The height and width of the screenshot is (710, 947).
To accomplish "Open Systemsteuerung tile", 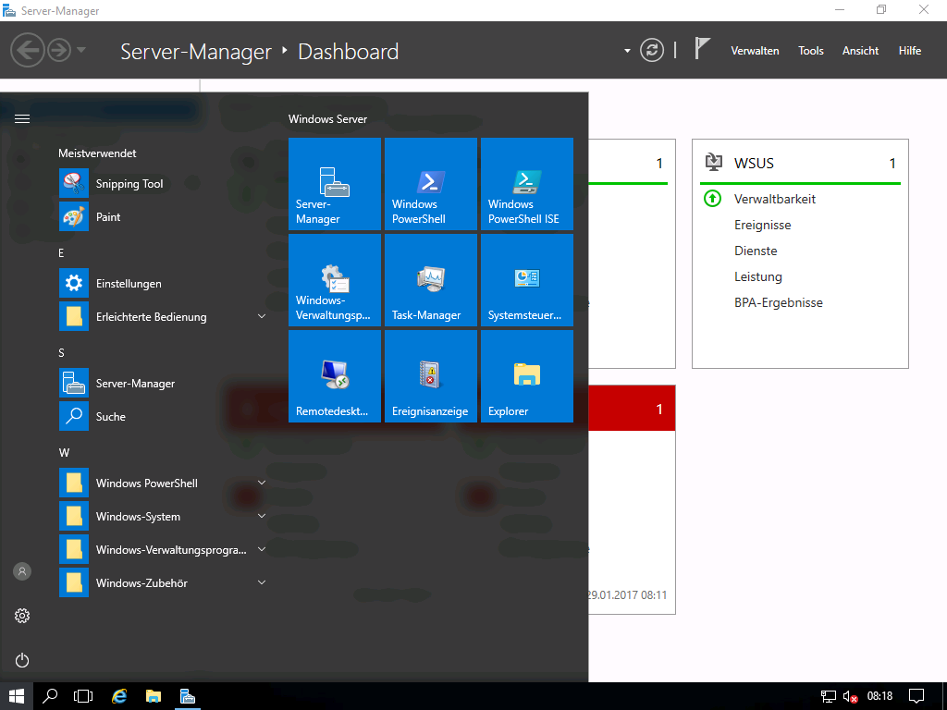I will 526,280.
